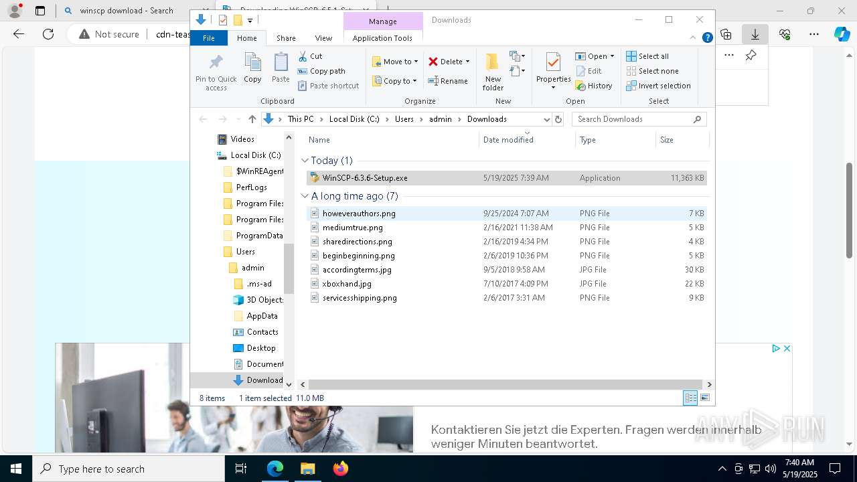Open the Properties checkmark icon

[x=553, y=62]
